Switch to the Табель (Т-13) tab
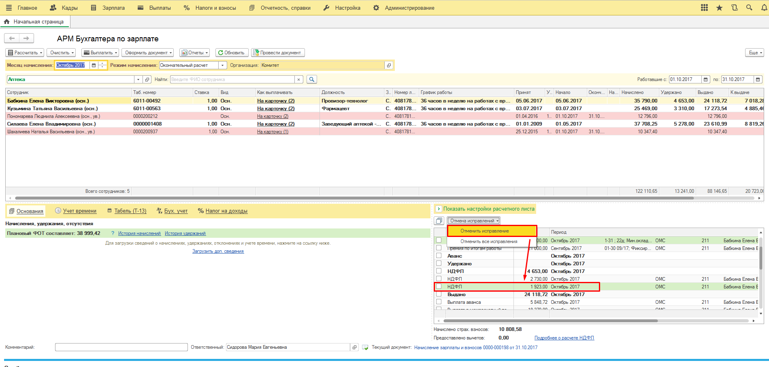The width and height of the screenshot is (769, 367). [x=130, y=211]
